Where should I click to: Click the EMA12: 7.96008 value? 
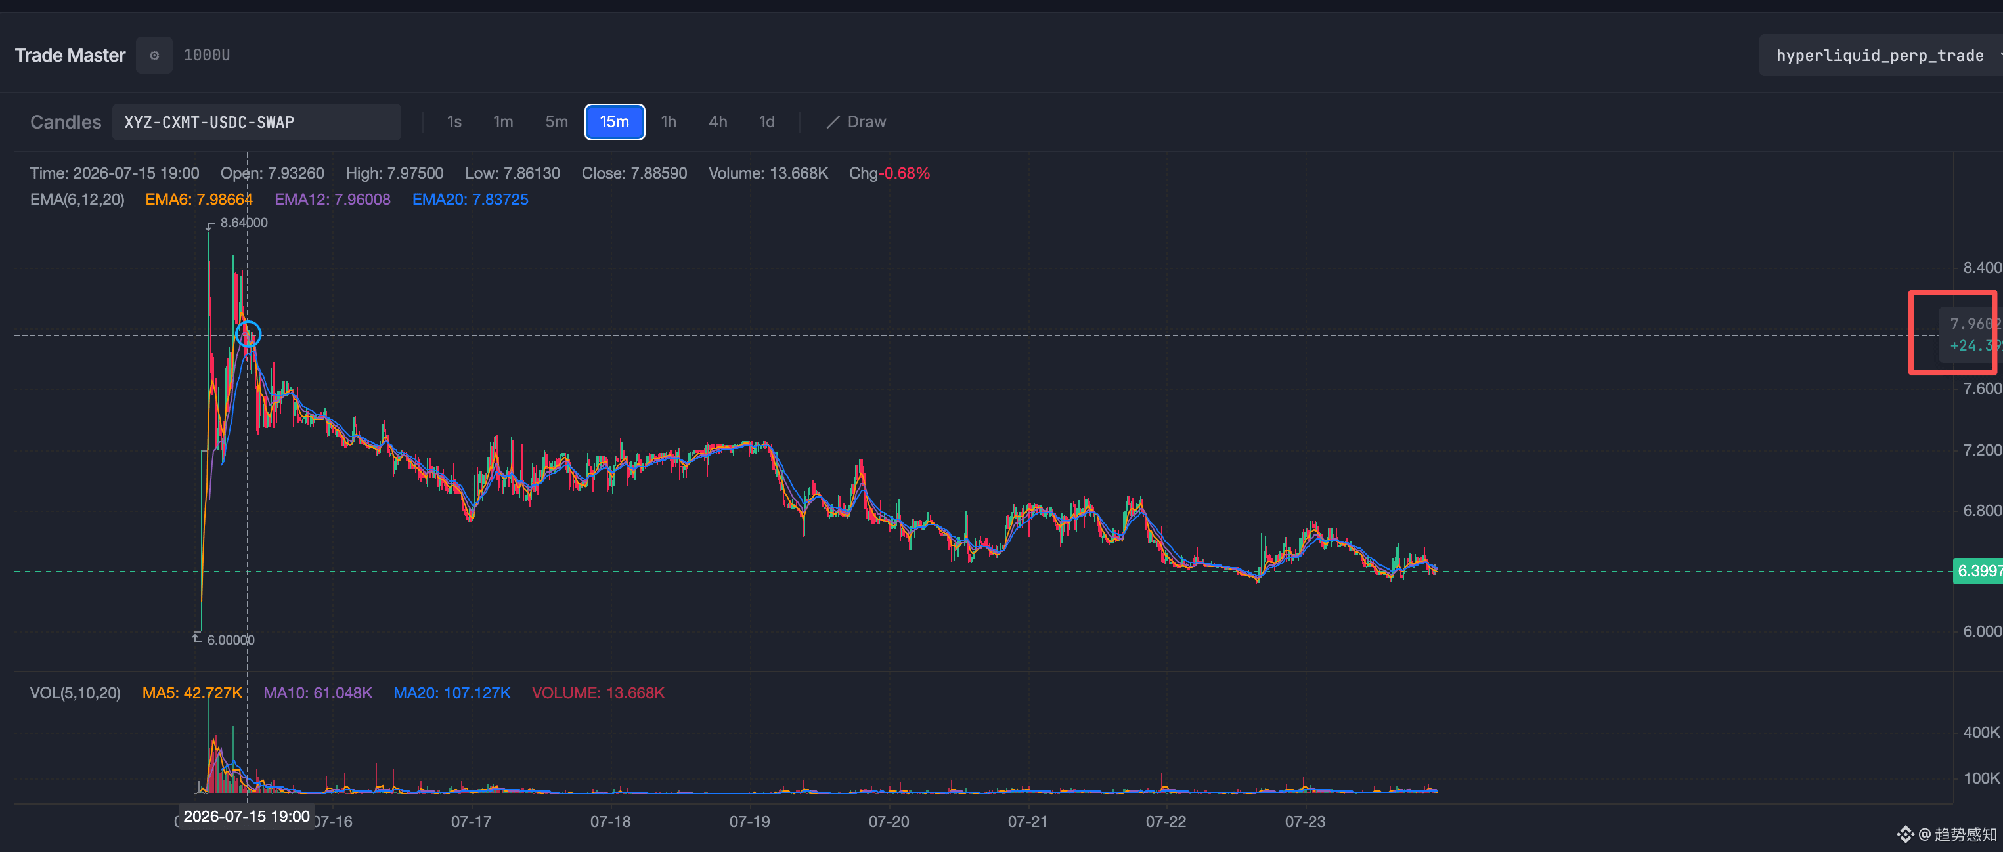332,199
